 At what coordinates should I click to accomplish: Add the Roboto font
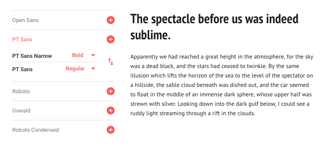click(x=111, y=91)
